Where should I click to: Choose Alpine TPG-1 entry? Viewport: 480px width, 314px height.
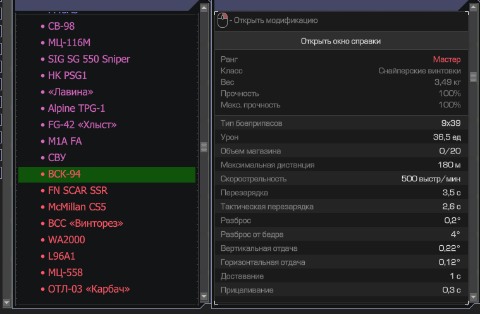77,108
